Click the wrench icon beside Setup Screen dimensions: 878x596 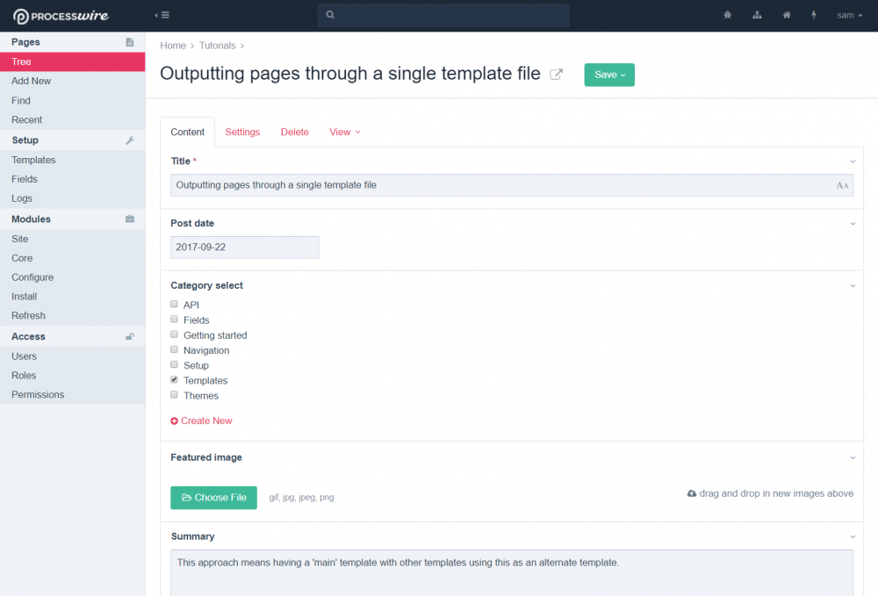(x=130, y=140)
